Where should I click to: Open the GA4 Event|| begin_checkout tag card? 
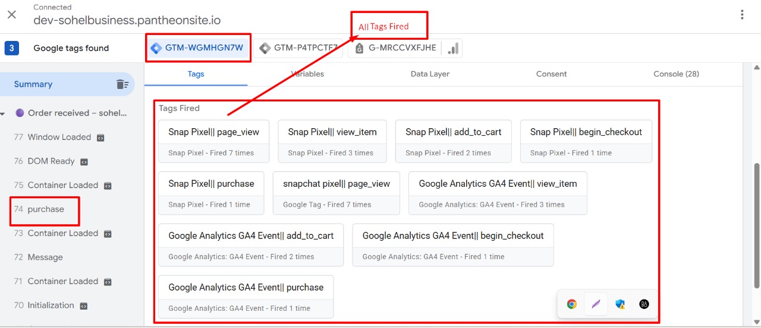coord(453,245)
